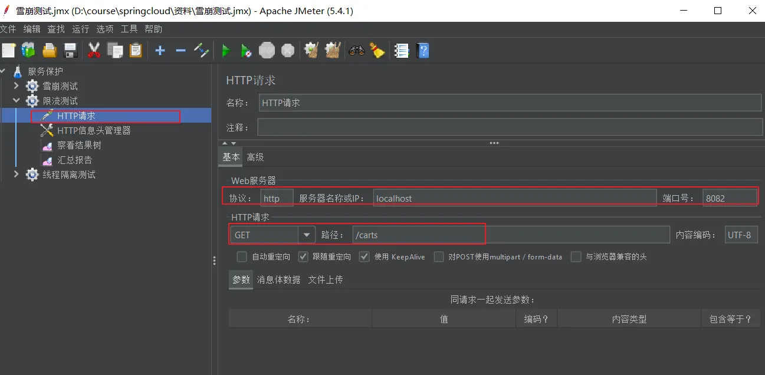Click the Paste clipboard icon
This screenshot has height=375, width=765.
click(x=136, y=51)
